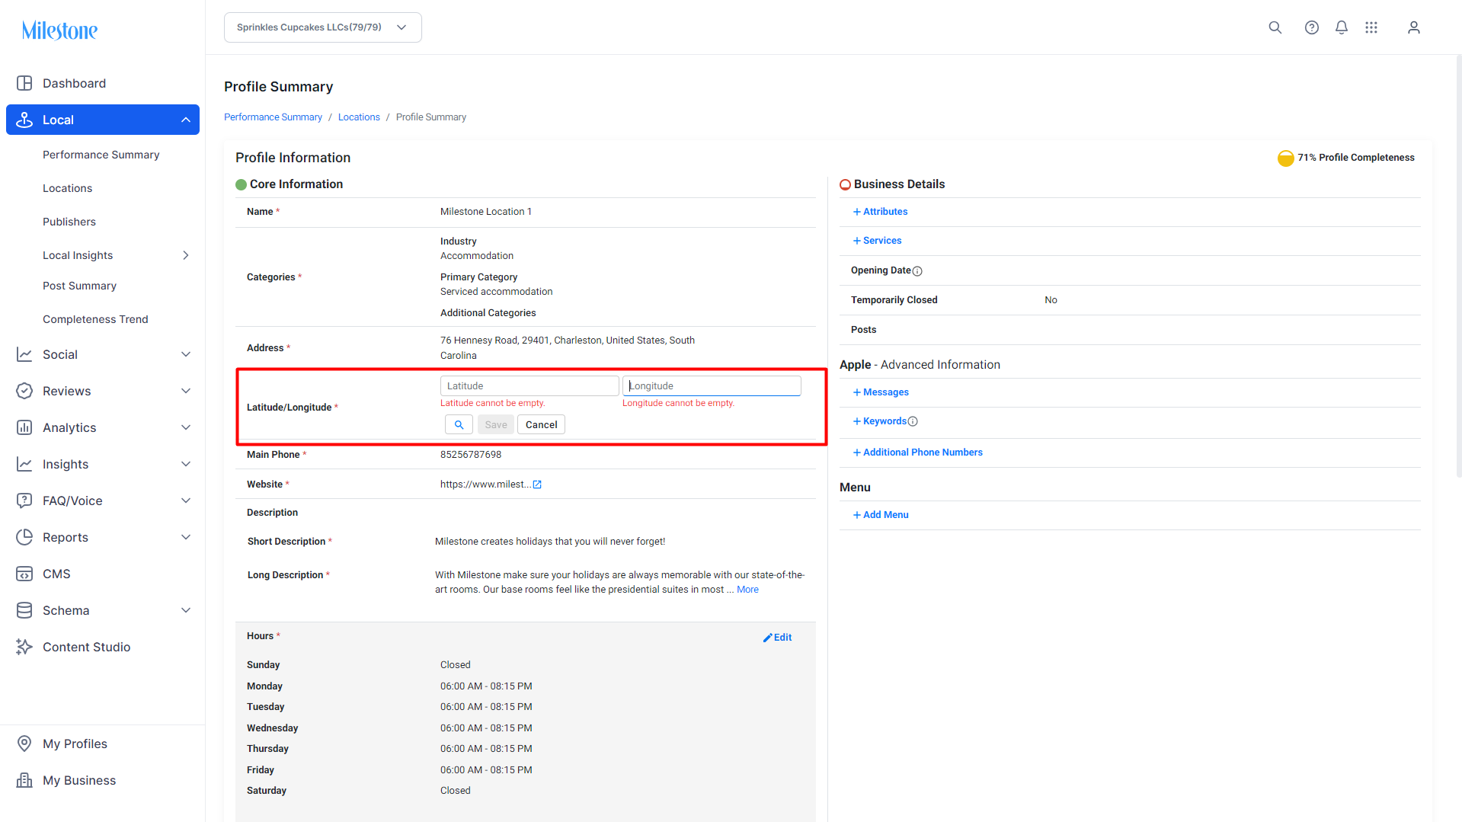Open Post Summary in sidebar
The width and height of the screenshot is (1462, 822).
point(79,286)
